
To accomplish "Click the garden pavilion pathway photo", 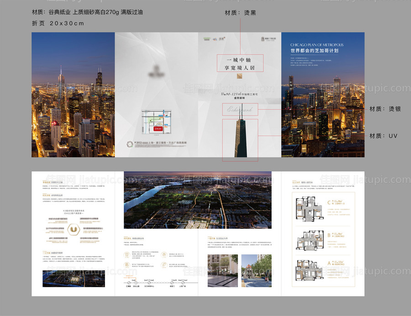I will coord(256,270).
